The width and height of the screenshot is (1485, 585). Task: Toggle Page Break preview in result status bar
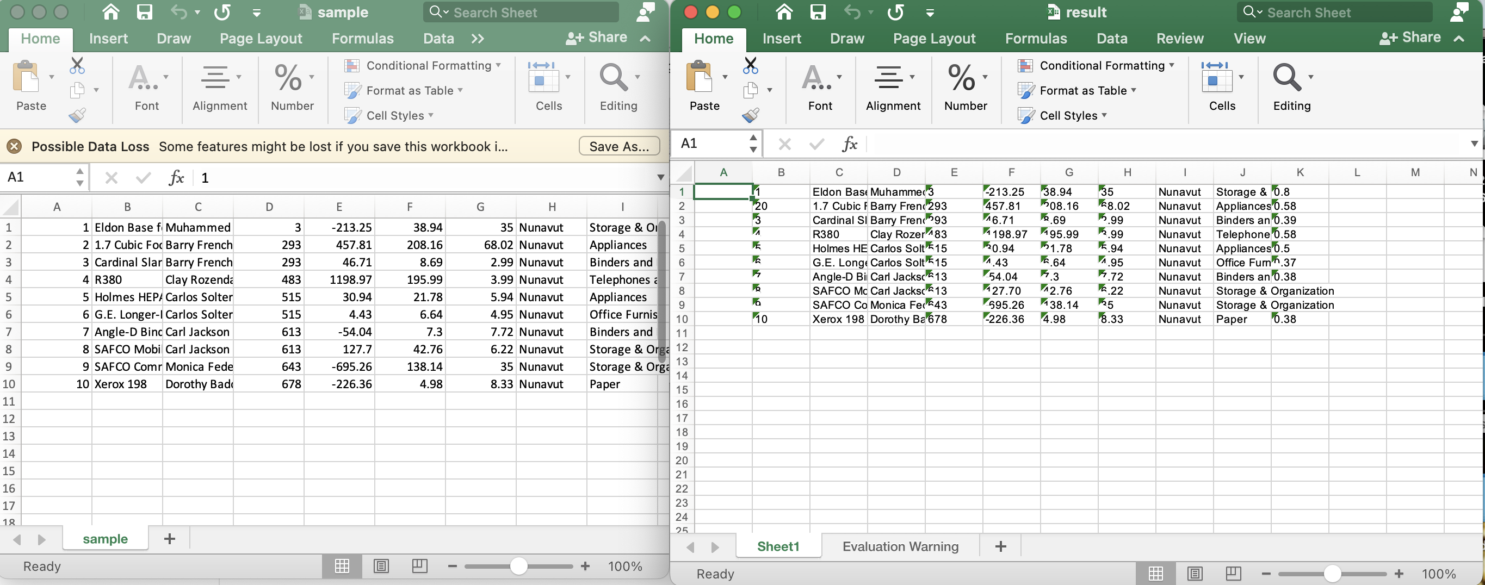click(1233, 573)
